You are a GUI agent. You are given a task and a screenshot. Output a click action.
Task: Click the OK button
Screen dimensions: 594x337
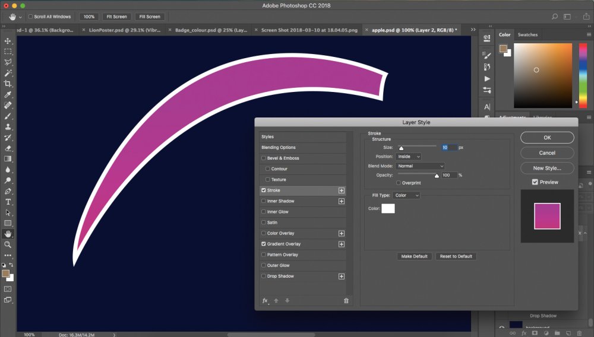point(547,138)
